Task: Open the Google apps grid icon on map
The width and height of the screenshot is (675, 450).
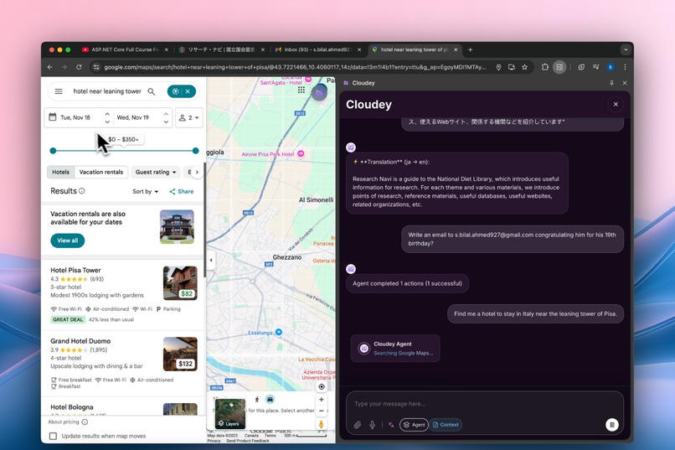Action: 301,90
